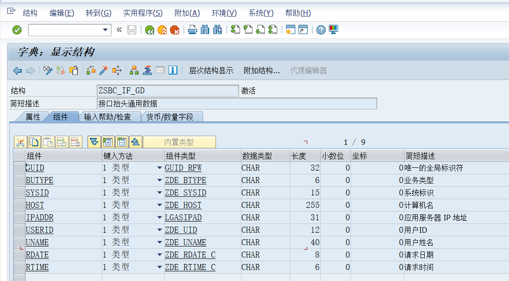The height and width of the screenshot is (281, 509).
Task: Click the Cut scissors icon above table
Action: (x=20, y=142)
